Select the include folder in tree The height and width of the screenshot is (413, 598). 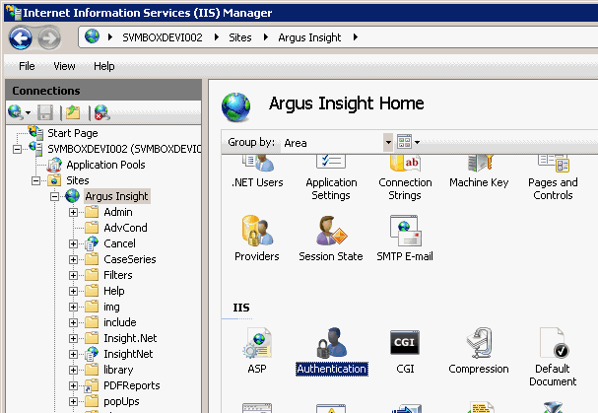click(x=120, y=322)
